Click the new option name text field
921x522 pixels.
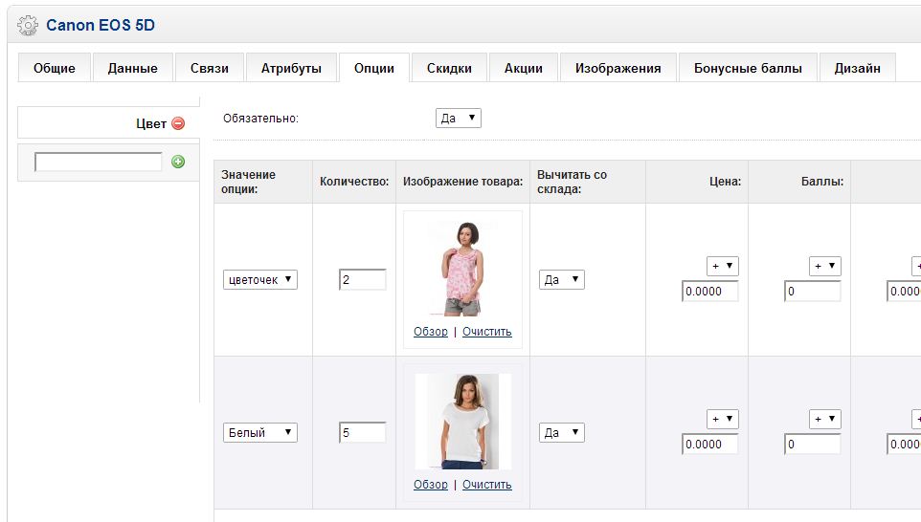click(x=99, y=162)
